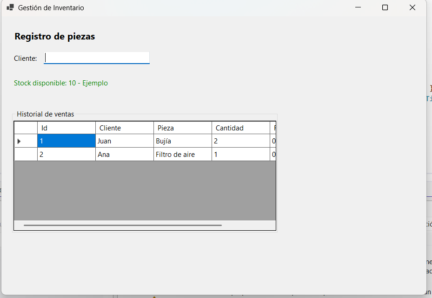Sort by the Id column header

66,128
